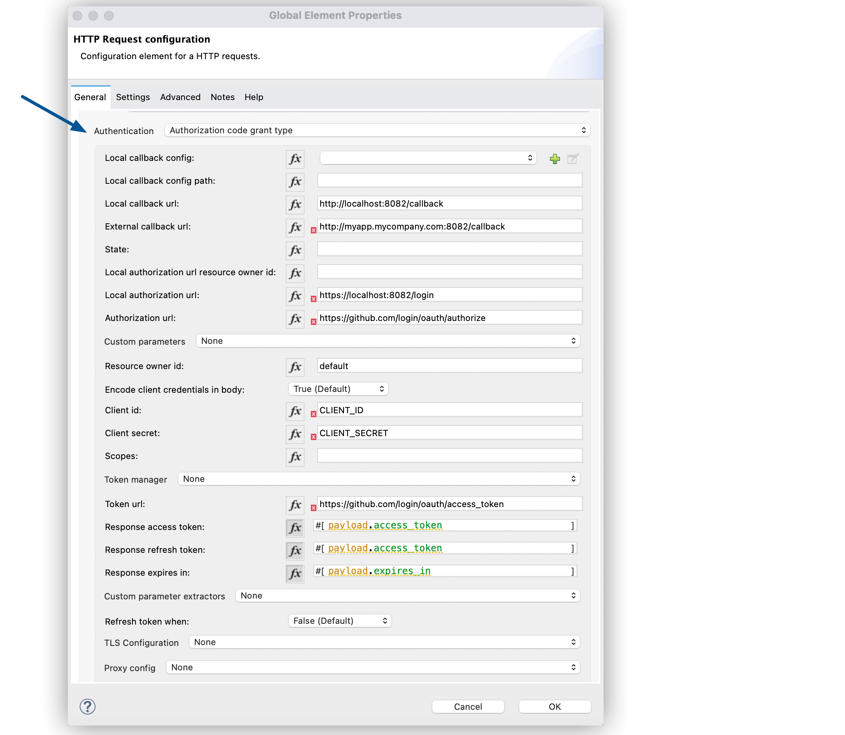Open the Authentication grant type dropdown
Viewport: 845px width, 735px height.
[x=377, y=130]
